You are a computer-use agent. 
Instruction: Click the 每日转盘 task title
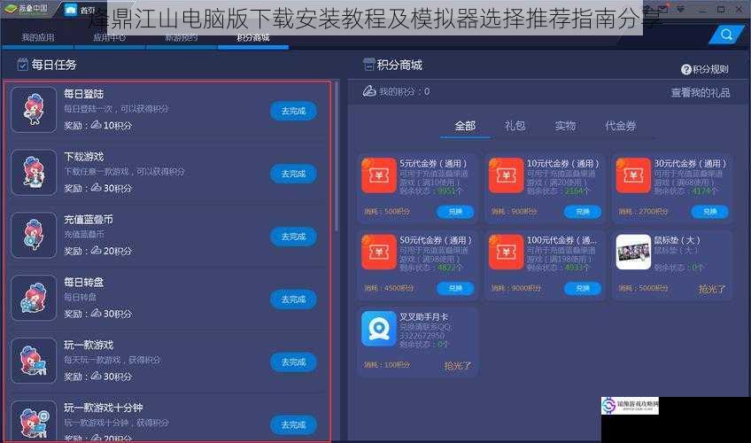point(84,282)
